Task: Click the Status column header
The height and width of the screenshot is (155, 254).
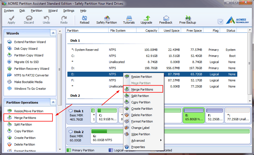Action: tap(228, 30)
